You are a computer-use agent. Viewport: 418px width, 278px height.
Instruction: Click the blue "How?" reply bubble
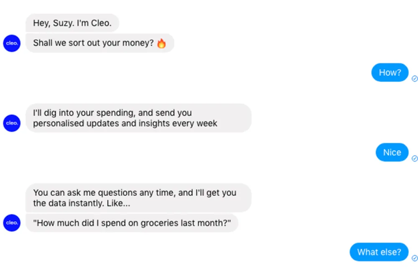click(x=390, y=73)
